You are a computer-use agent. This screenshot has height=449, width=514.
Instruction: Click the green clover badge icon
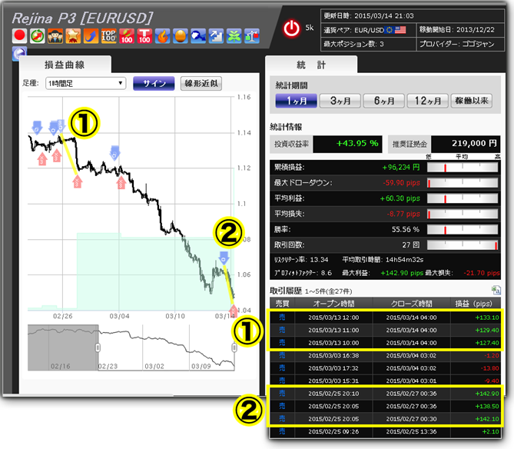pos(233,35)
